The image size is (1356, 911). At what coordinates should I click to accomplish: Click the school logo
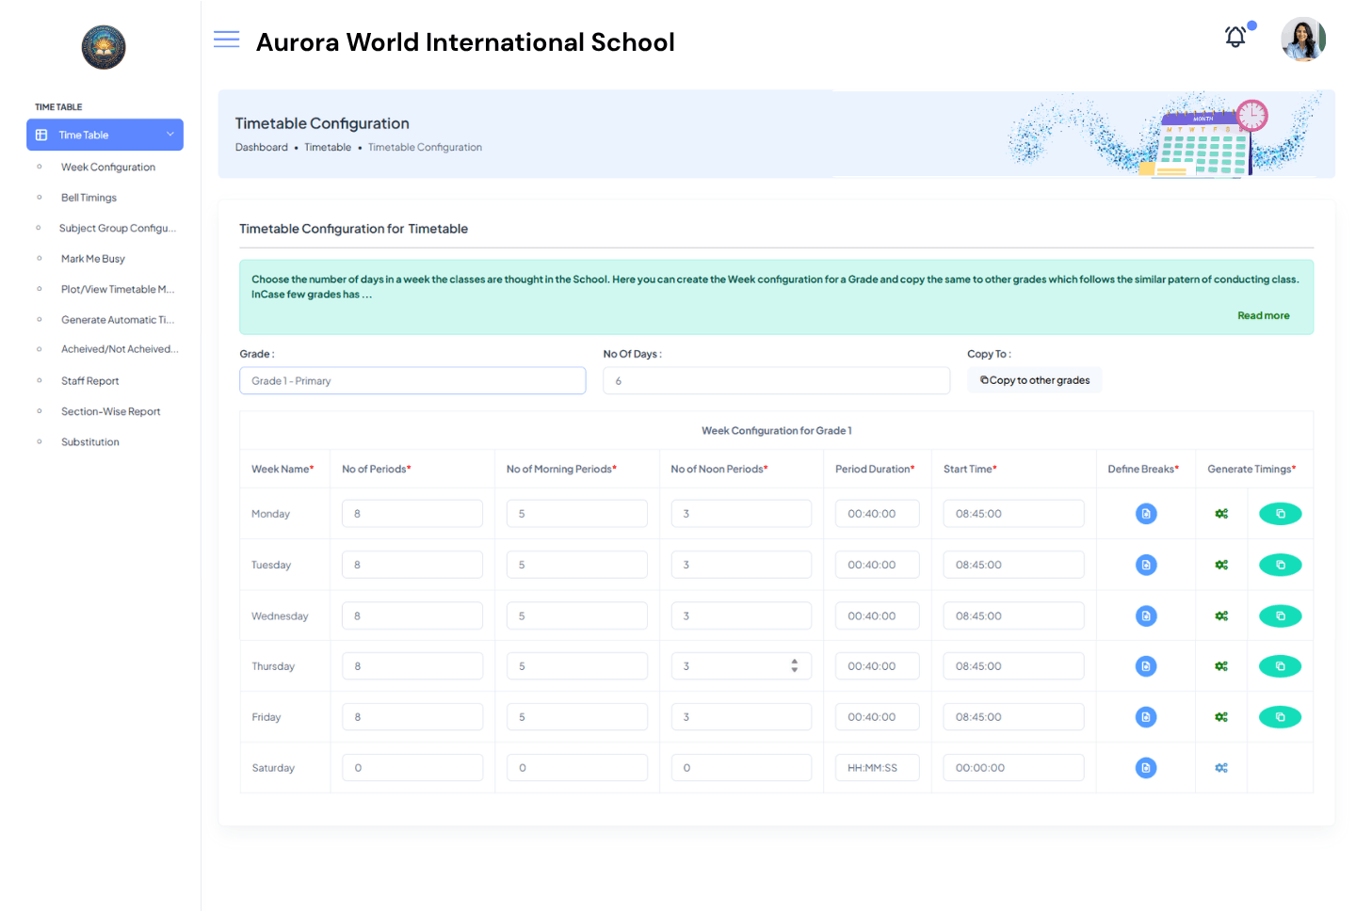click(x=103, y=47)
